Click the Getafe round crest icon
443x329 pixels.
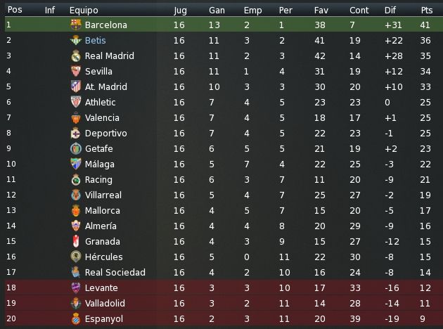tap(76, 148)
